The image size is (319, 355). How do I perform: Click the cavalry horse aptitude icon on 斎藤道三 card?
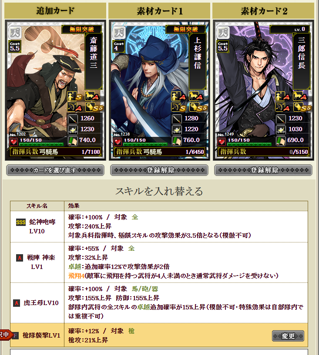[x=92, y=96]
